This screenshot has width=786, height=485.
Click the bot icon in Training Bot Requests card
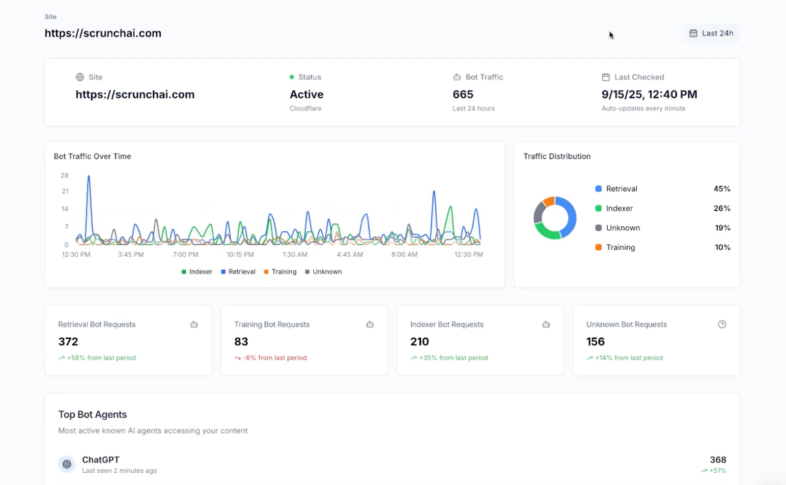pos(370,324)
